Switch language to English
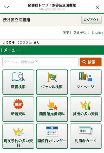Image resolution: width=104 pixels, height=153 pixels. (x=97, y=33)
